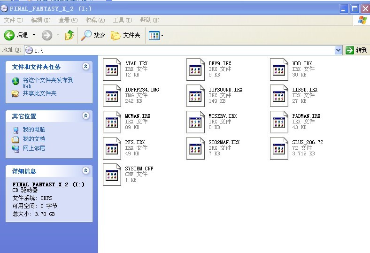Open the 查看(V) menu
This screenshot has height=253, width=370.
[x=68, y=20]
